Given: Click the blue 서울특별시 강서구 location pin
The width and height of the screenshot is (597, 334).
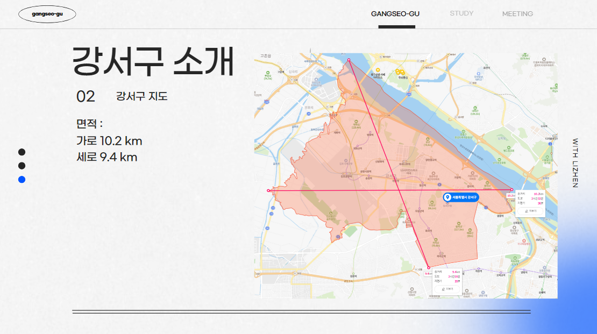Looking at the screenshot, I should pos(461,197).
